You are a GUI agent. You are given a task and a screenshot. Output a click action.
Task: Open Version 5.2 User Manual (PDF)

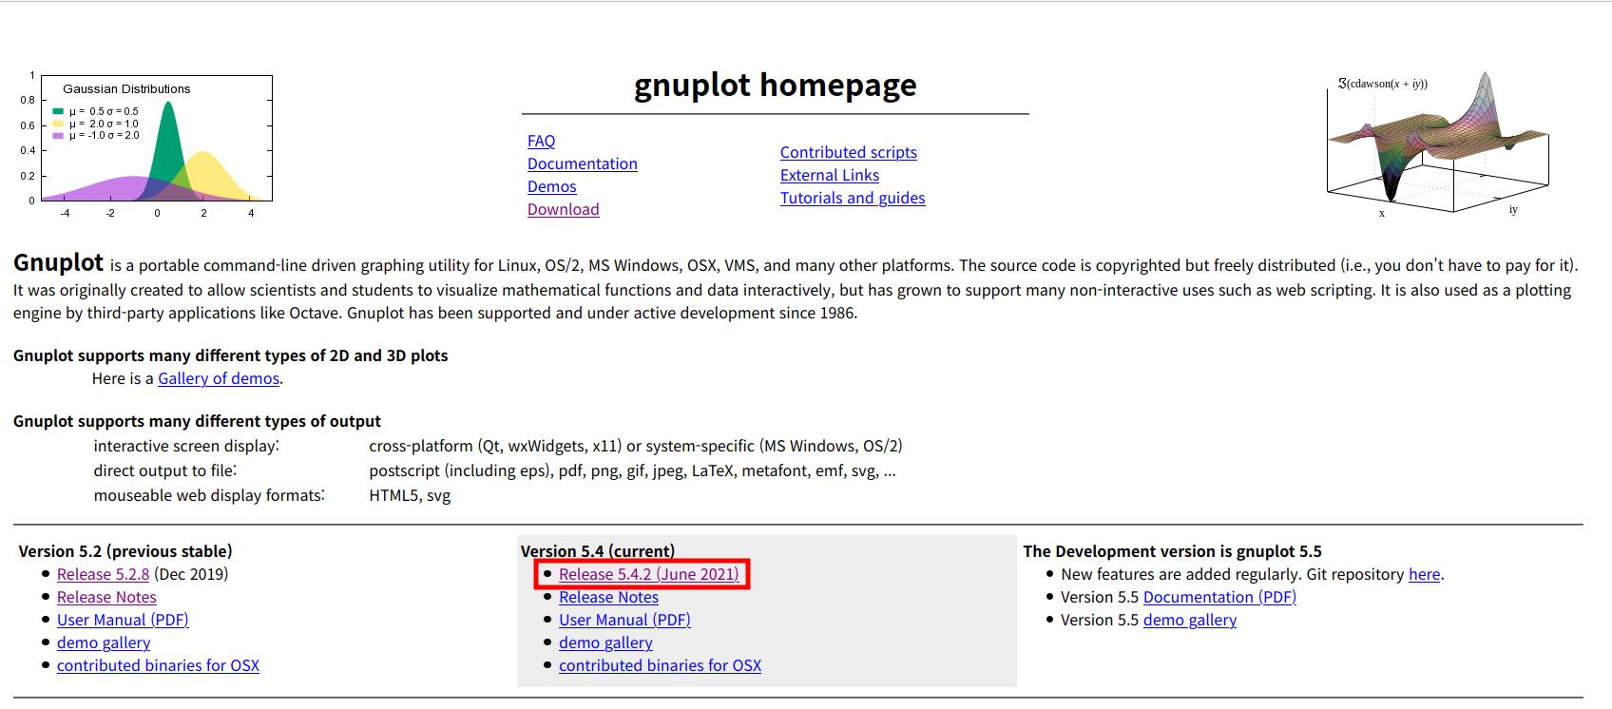point(123,620)
